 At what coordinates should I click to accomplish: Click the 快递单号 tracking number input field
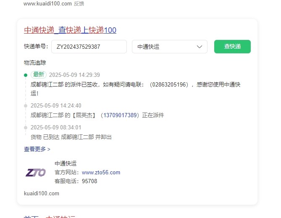(x=89, y=47)
